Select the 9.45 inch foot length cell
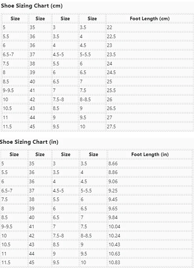This screenshot has width=194, height=268. [113, 200]
